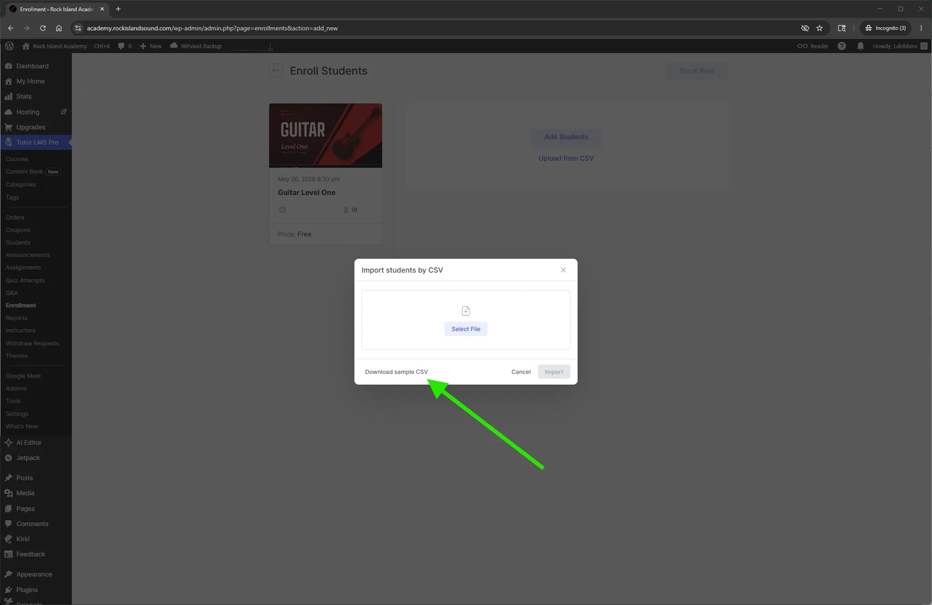Click the Import button
Viewport: 932px width, 605px height.
(x=554, y=372)
